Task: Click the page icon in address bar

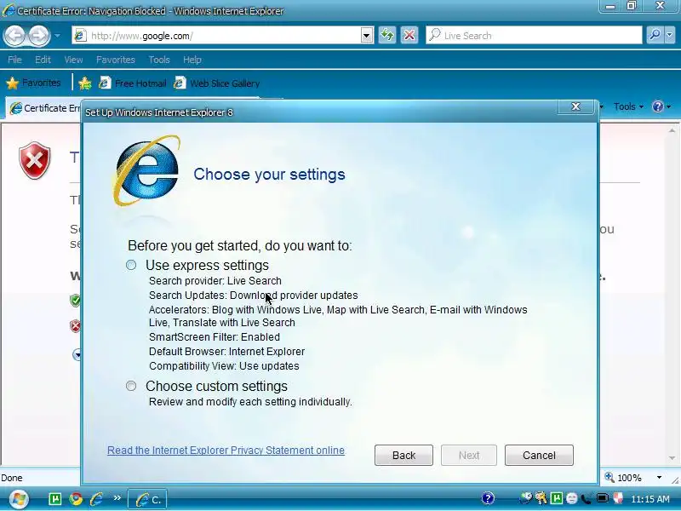Action: [x=80, y=36]
